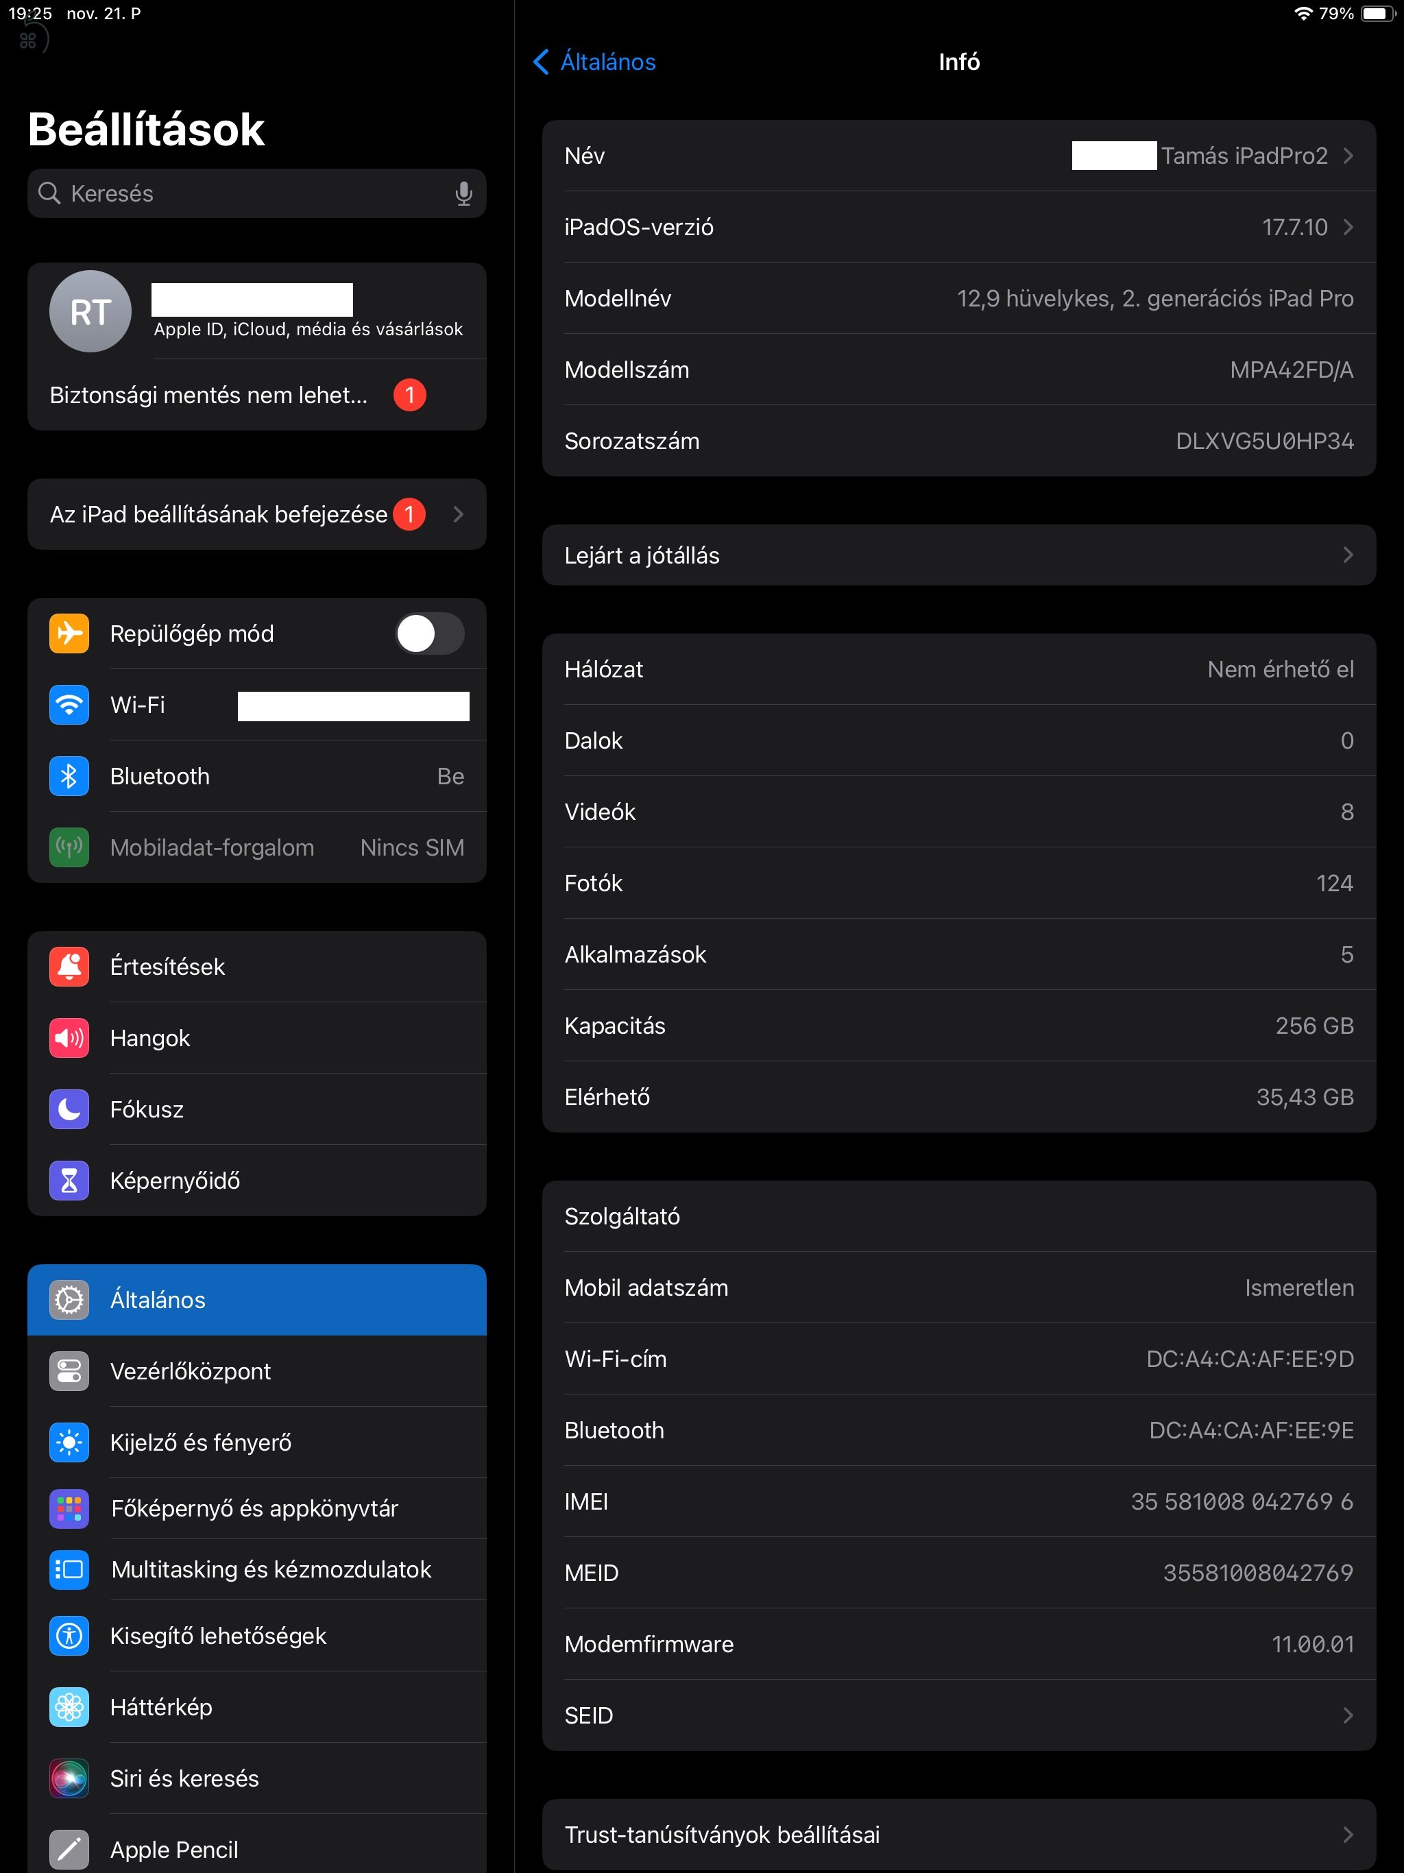1404x1873 pixels.
Task: Tap the search microphone icon
Action: point(463,193)
